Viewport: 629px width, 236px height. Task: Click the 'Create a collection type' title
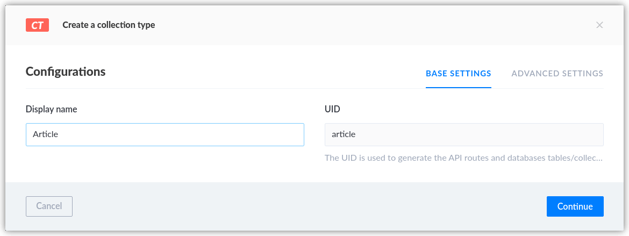coord(109,25)
